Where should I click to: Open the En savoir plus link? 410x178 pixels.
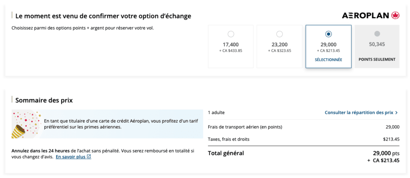[70, 157]
